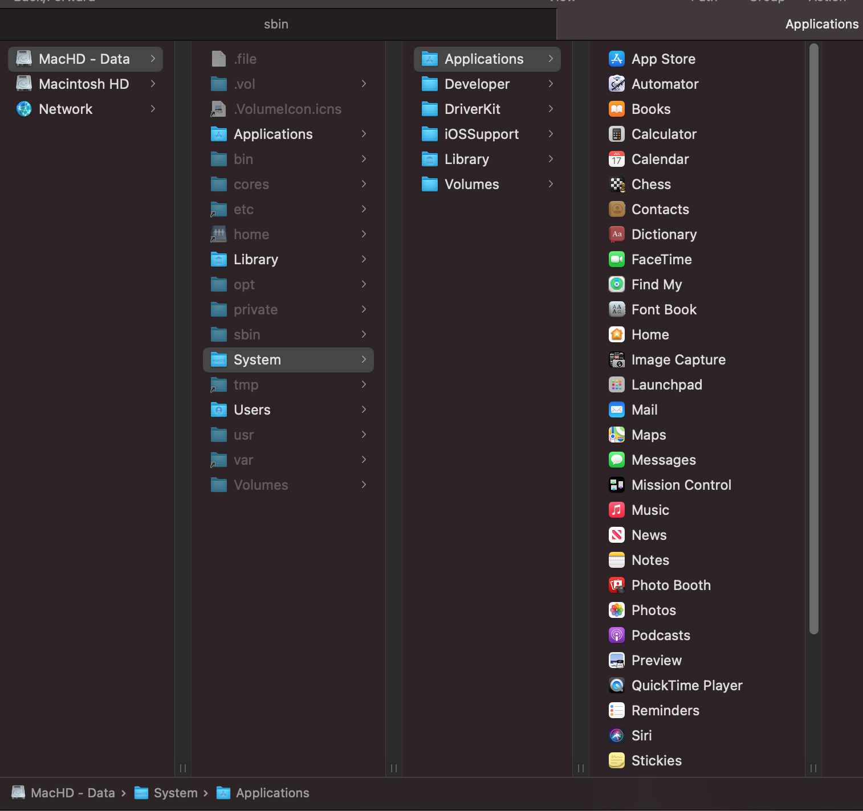Select the opt folder
The width and height of the screenshot is (863, 811).
pos(288,284)
